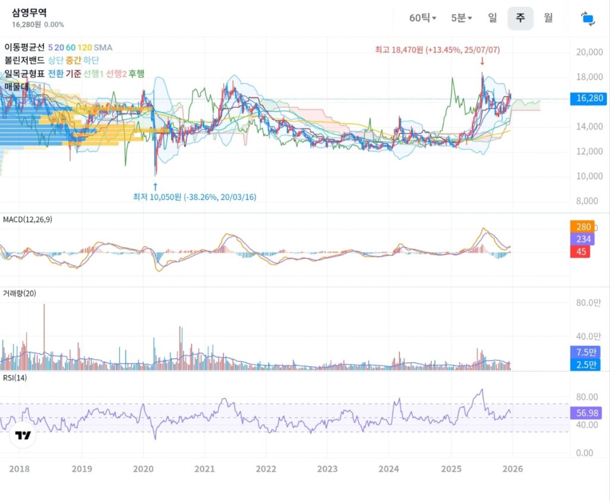Click the 최저 10,050원 low price marker
Screen dimensions: 610x501
(195, 197)
